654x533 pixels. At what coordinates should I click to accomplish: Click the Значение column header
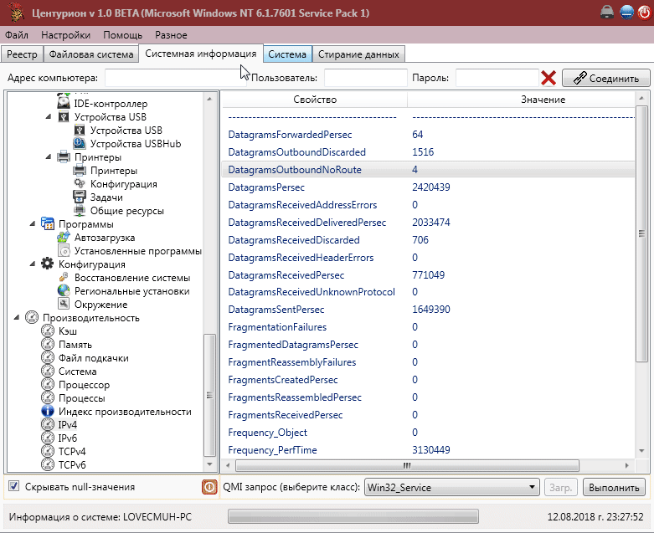pyautogui.click(x=543, y=100)
